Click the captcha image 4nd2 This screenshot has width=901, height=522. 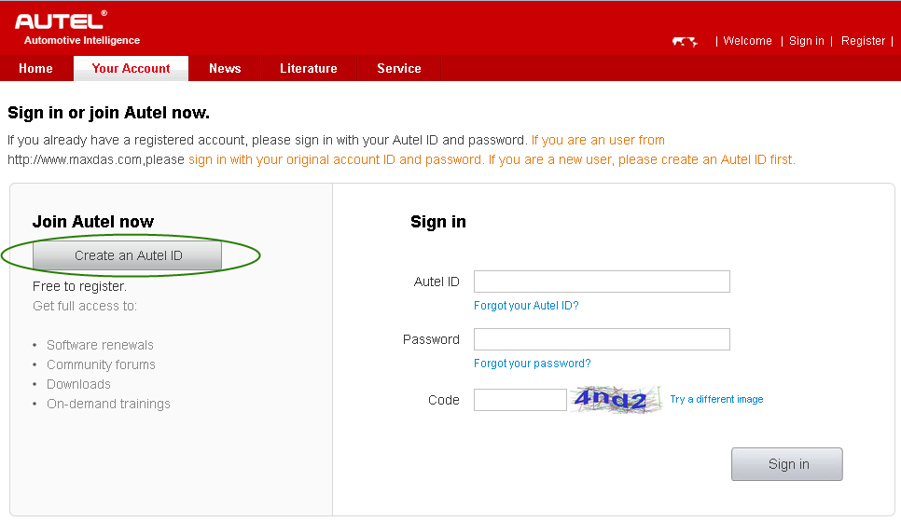click(616, 399)
